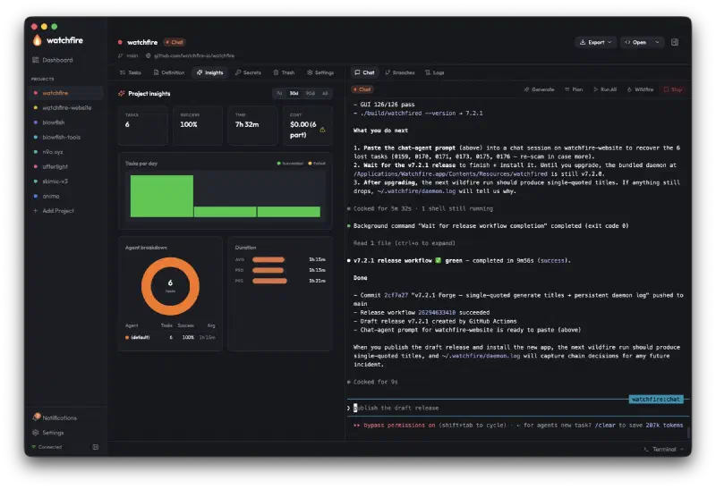This screenshot has height=489, width=716.
Task: Click the Tasks stat card showing 6
Action: pyautogui.click(x=143, y=125)
